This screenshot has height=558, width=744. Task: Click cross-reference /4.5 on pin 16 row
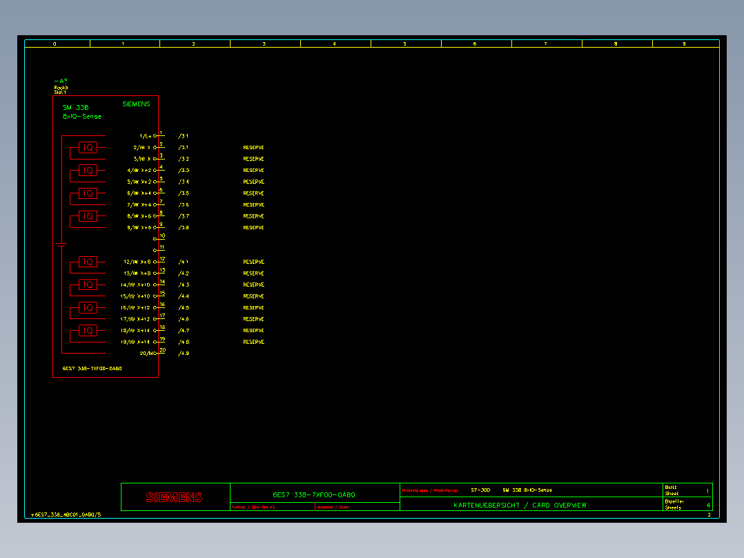pyautogui.click(x=184, y=308)
